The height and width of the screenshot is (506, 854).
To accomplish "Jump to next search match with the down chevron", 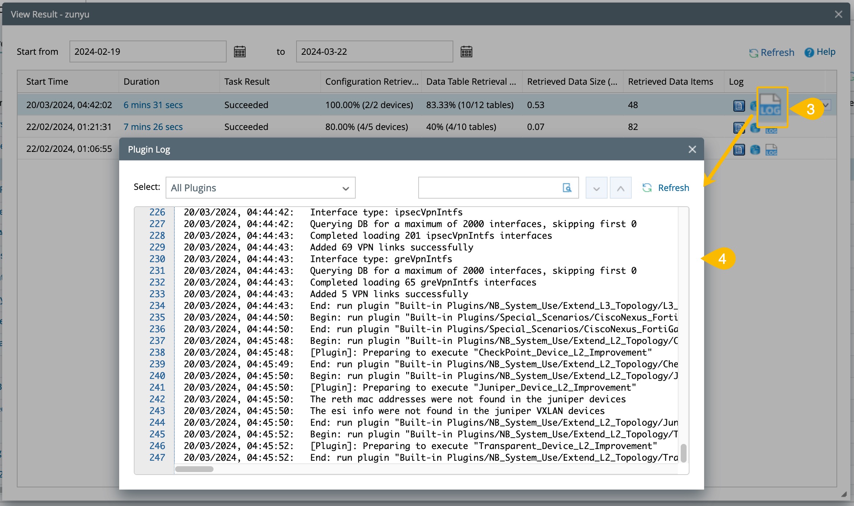I will coord(596,188).
